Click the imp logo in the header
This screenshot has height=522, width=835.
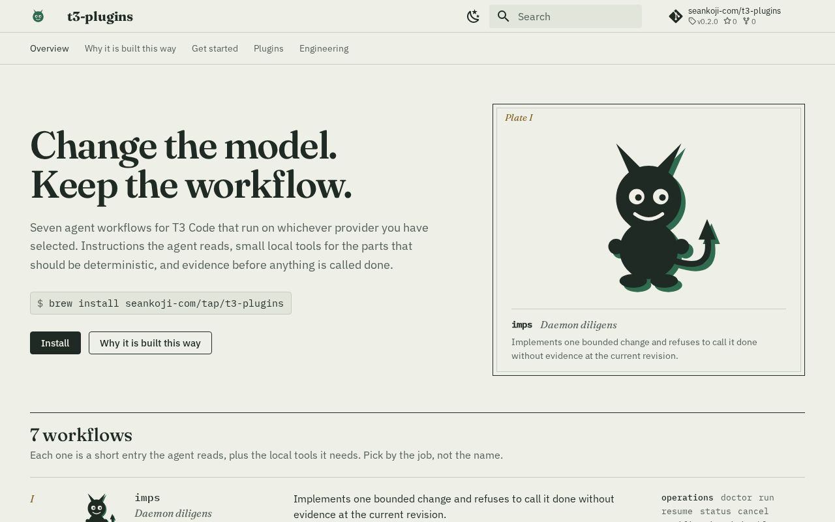[x=38, y=16]
